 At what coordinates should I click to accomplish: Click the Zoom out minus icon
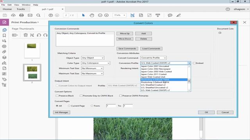100,15
